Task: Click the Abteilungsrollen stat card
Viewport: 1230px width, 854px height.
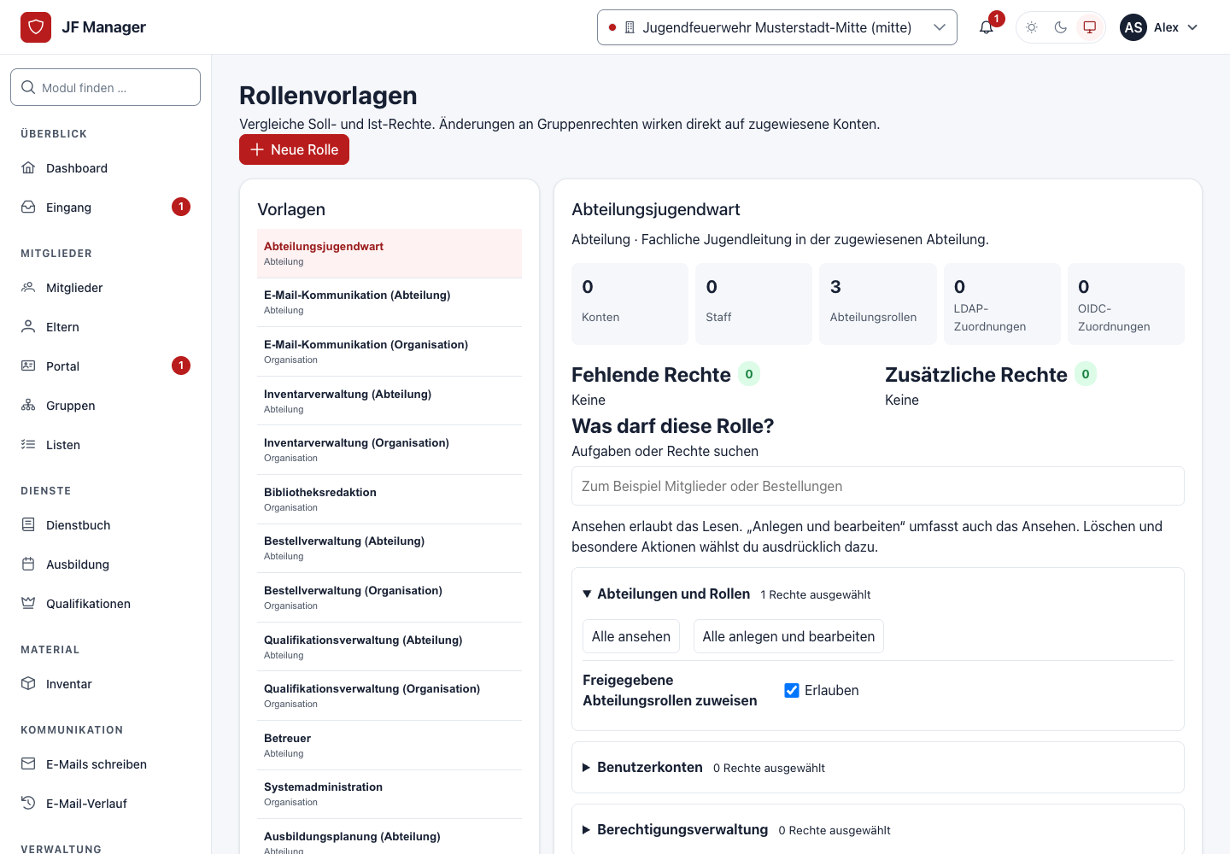Action: point(878,304)
